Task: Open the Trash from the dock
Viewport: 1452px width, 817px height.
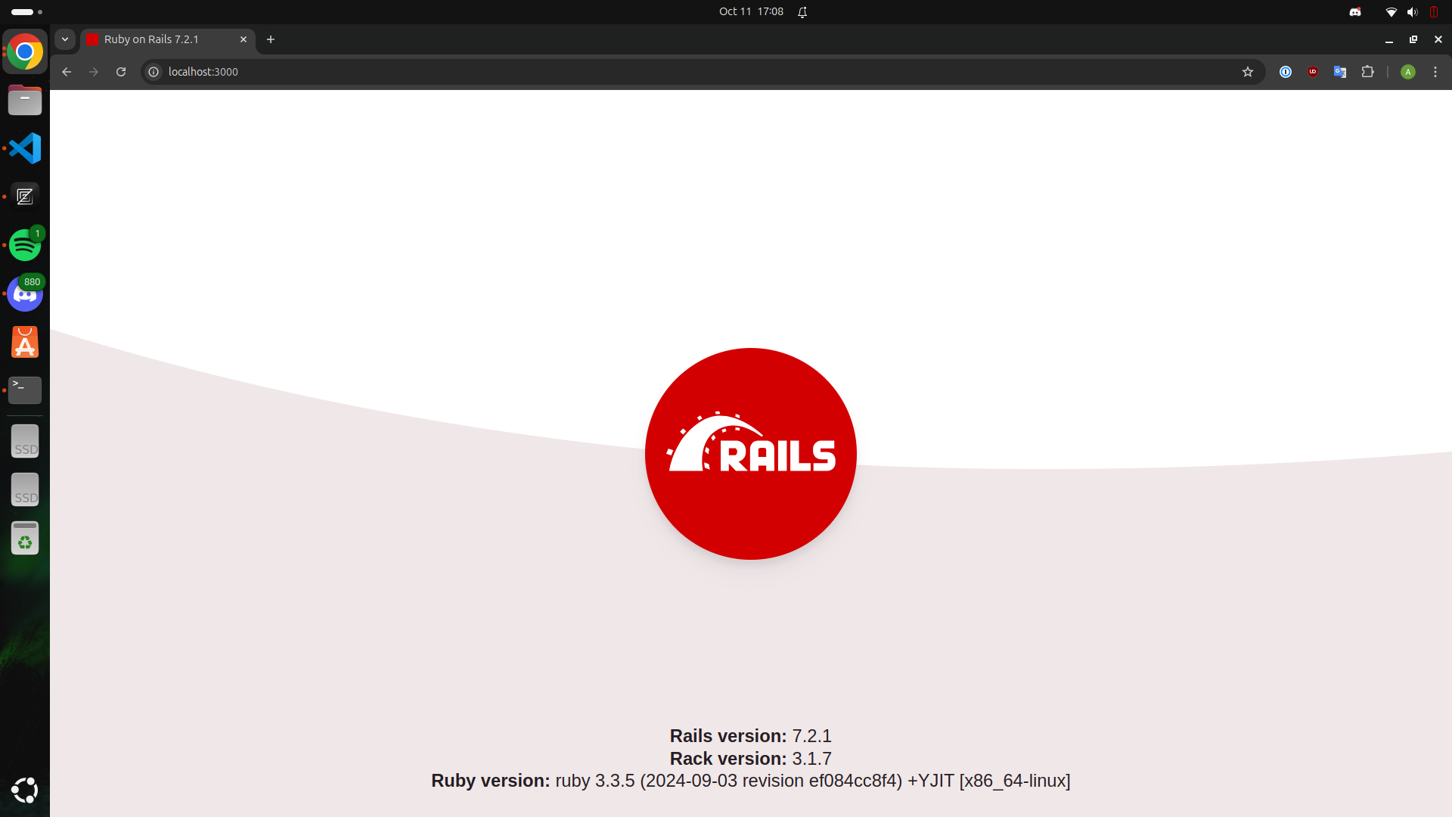Action: (x=25, y=538)
